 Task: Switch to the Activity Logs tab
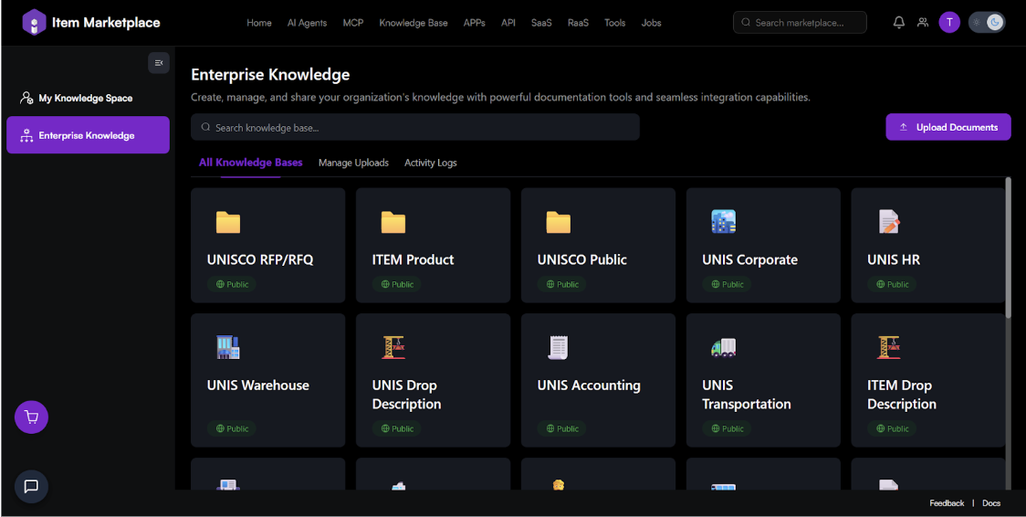(430, 163)
